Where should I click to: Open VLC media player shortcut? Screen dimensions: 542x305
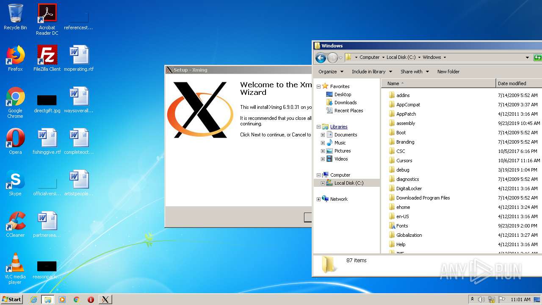pos(15,269)
